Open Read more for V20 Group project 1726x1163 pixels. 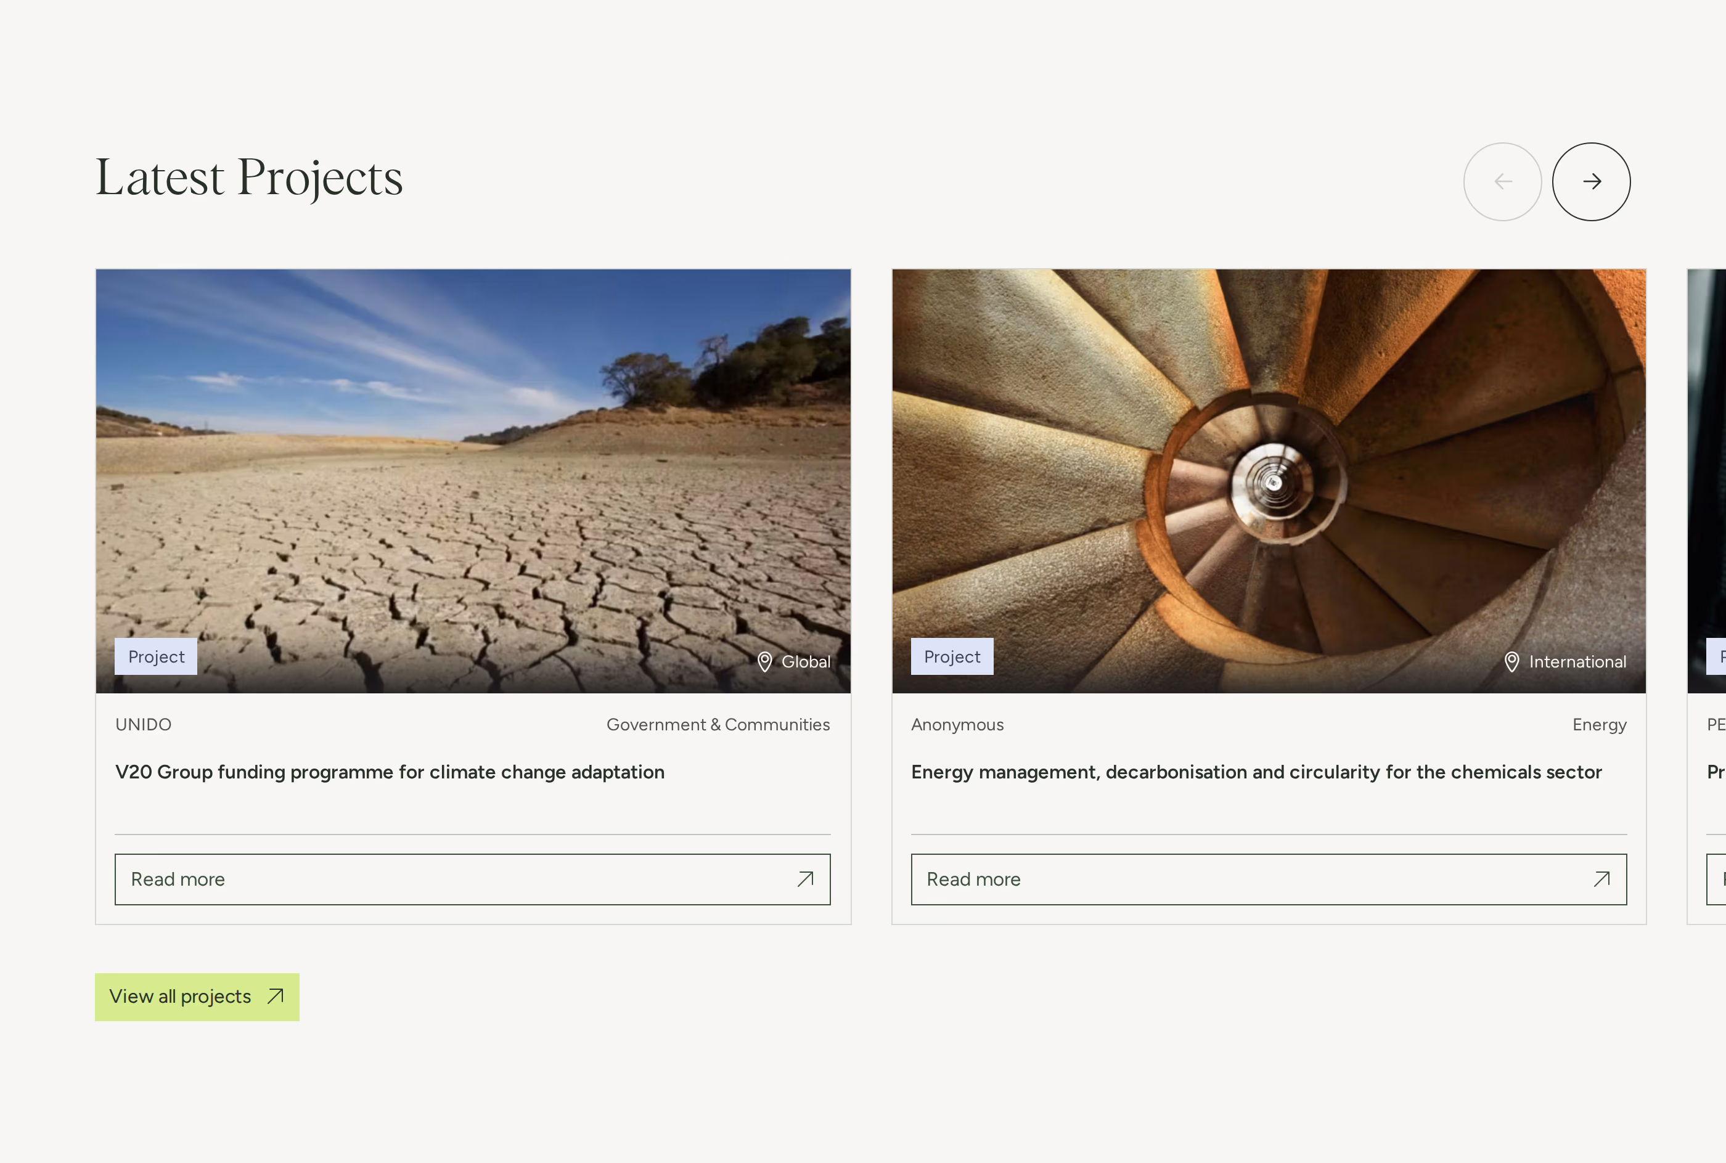coord(472,879)
